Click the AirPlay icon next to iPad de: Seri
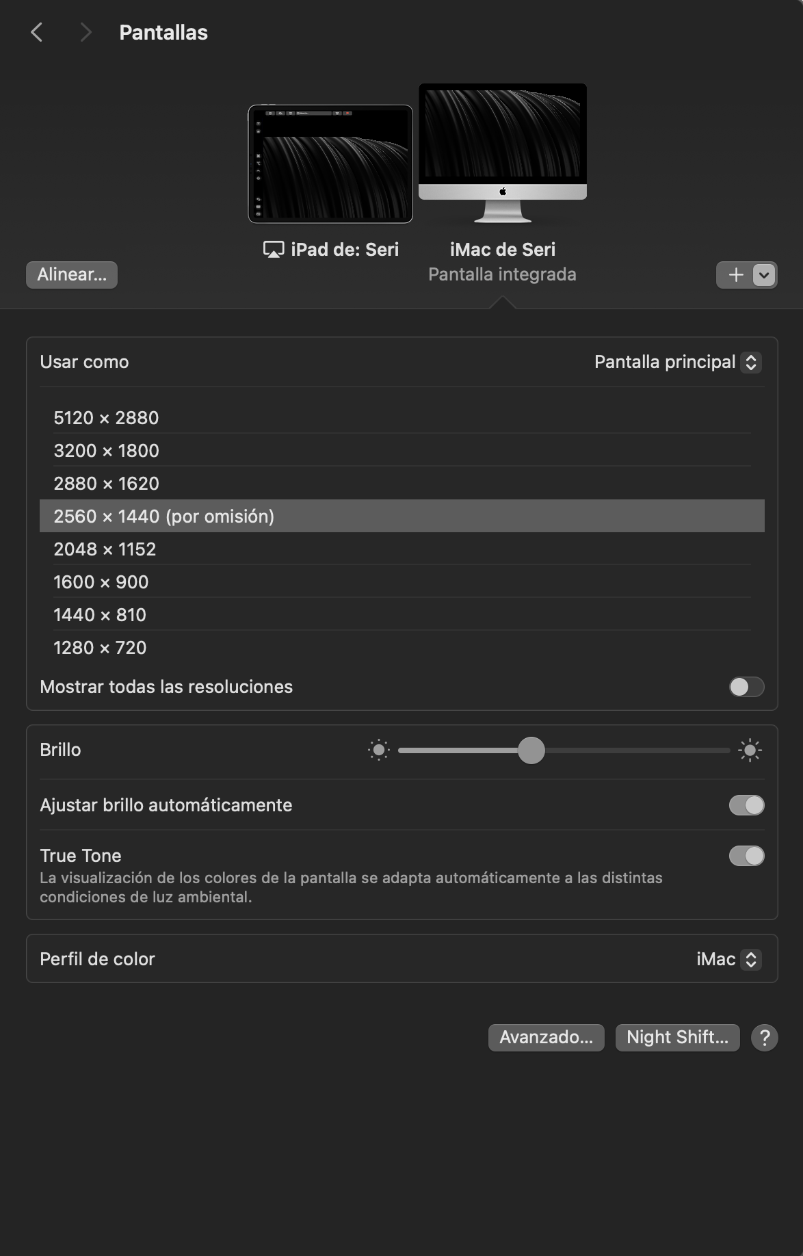This screenshot has width=803, height=1256. (274, 250)
